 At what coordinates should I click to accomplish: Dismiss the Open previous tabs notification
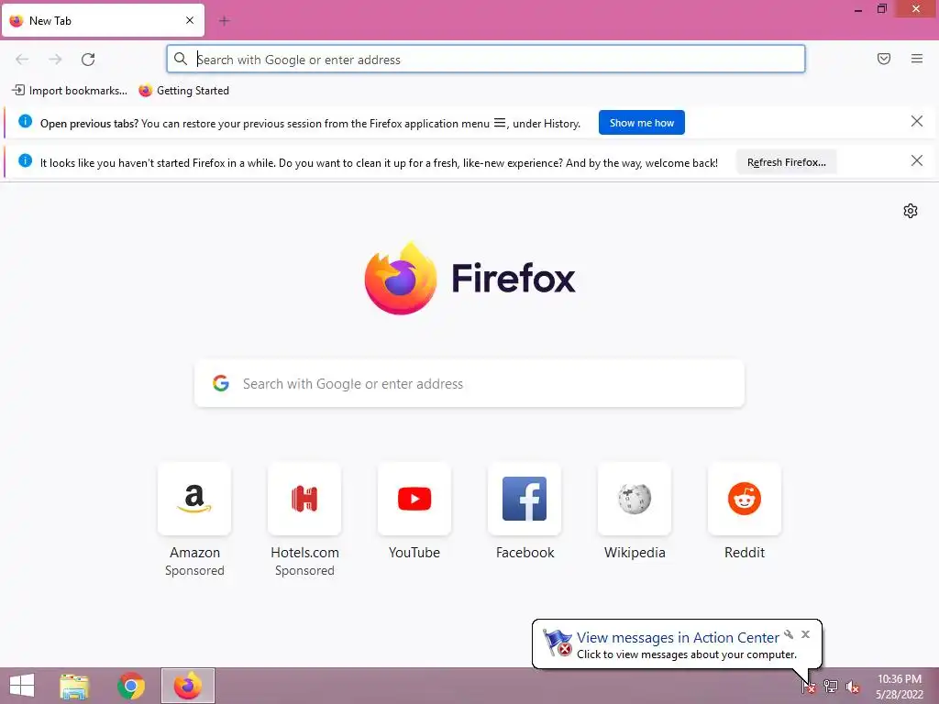coord(917,122)
